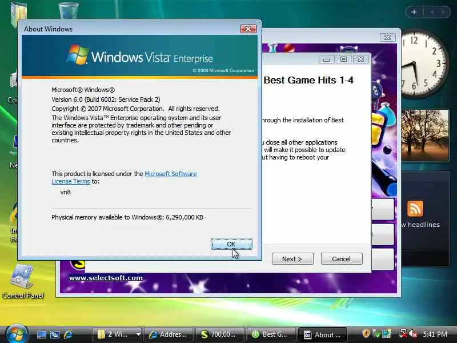
Task: Click the muted volume tray icon
Action: (412, 334)
